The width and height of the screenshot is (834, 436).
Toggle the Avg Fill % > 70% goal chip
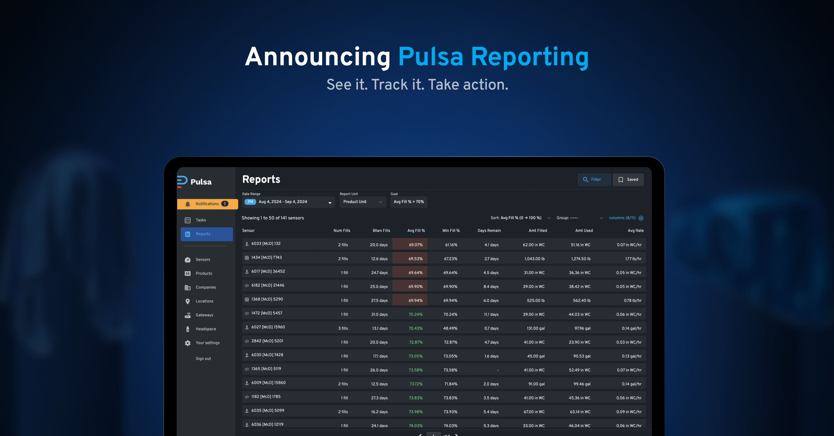pos(409,202)
